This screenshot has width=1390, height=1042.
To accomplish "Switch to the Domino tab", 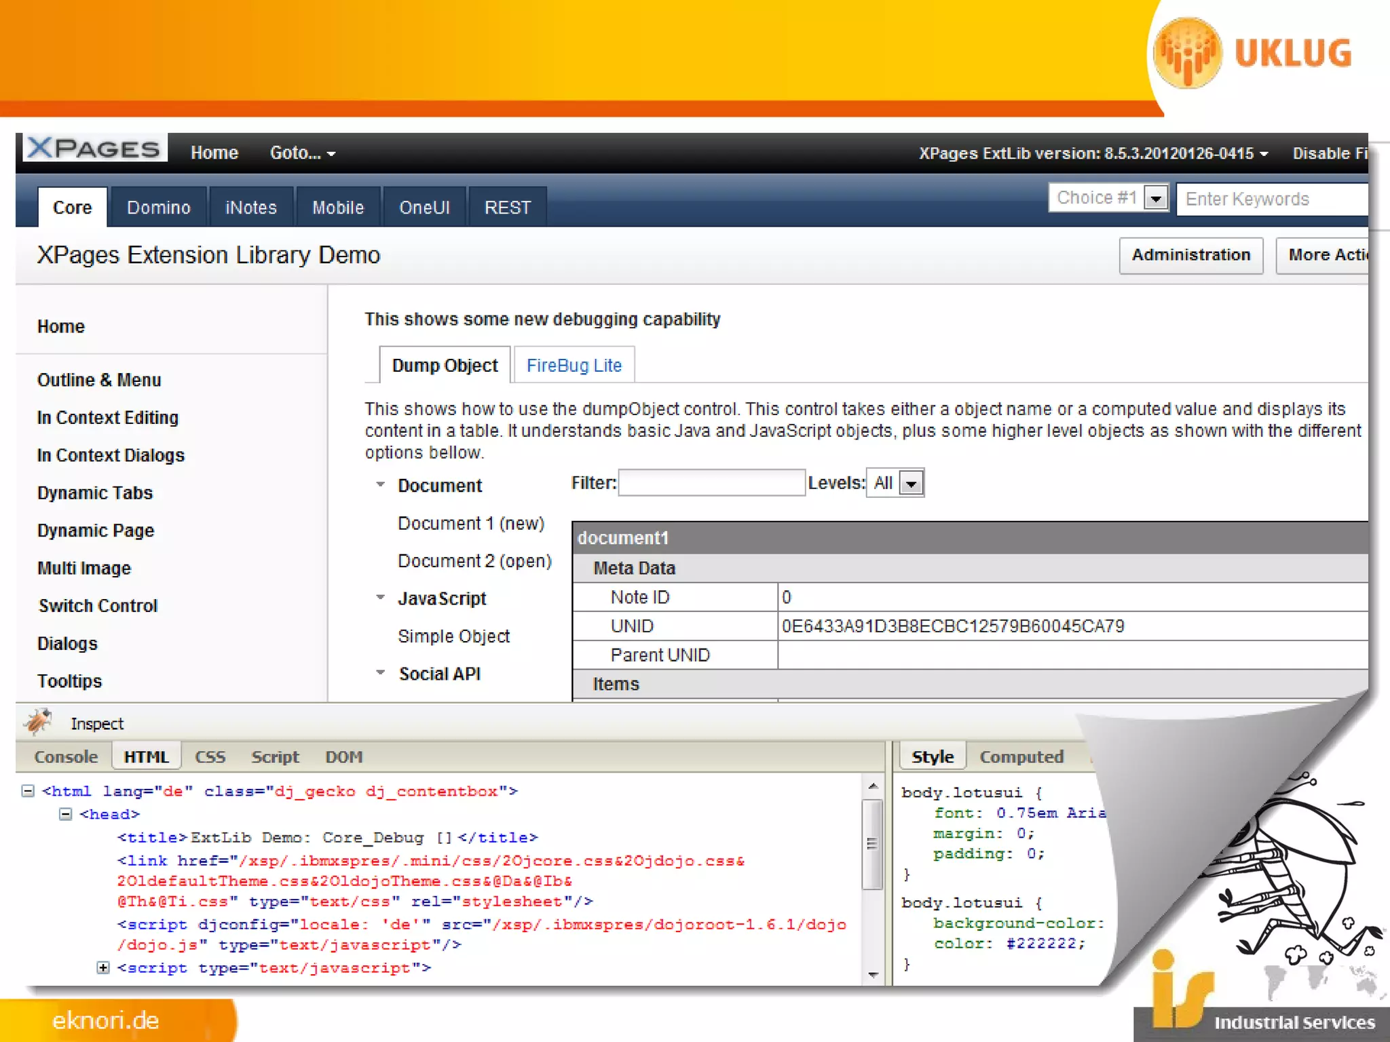I will click(158, 208).
